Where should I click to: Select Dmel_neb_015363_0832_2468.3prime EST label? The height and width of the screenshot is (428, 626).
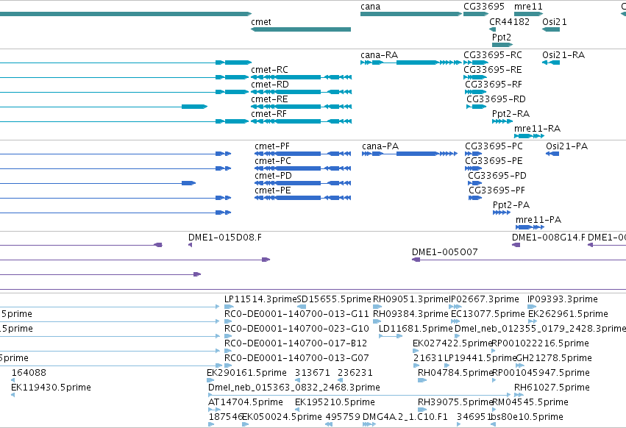(x=294, y=388)
